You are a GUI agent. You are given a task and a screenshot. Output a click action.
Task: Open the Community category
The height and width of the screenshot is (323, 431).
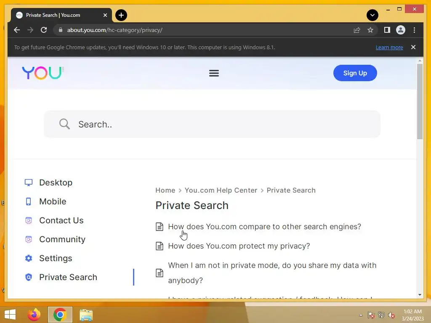[62, 239]
